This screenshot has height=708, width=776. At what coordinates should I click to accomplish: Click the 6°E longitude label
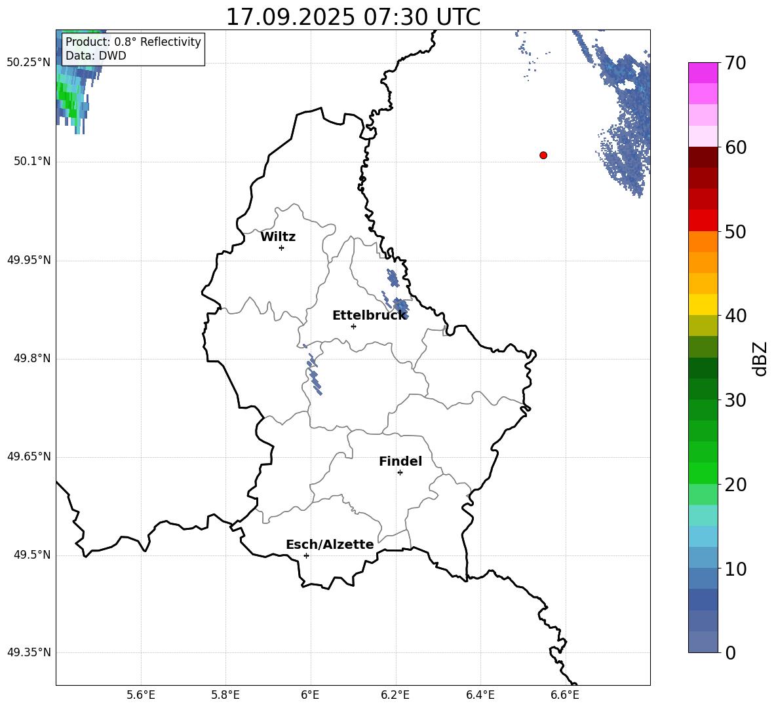pos(310,695)
